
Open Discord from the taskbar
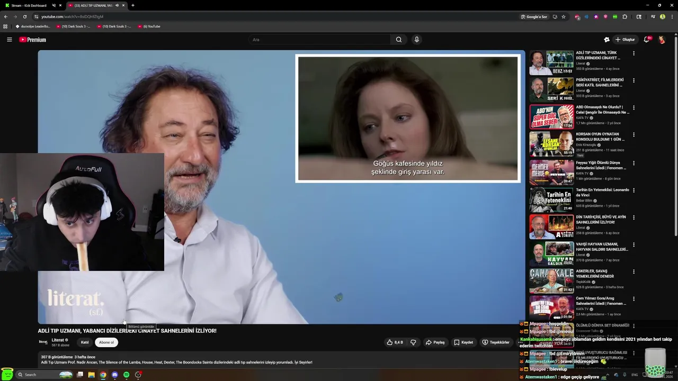[114, 375]
